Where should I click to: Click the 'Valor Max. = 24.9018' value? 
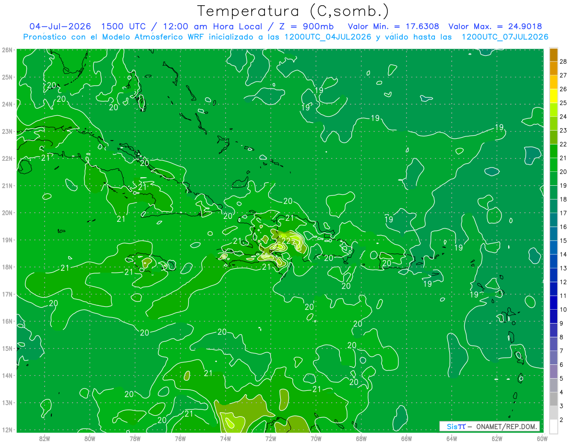[x=496, y=26]
